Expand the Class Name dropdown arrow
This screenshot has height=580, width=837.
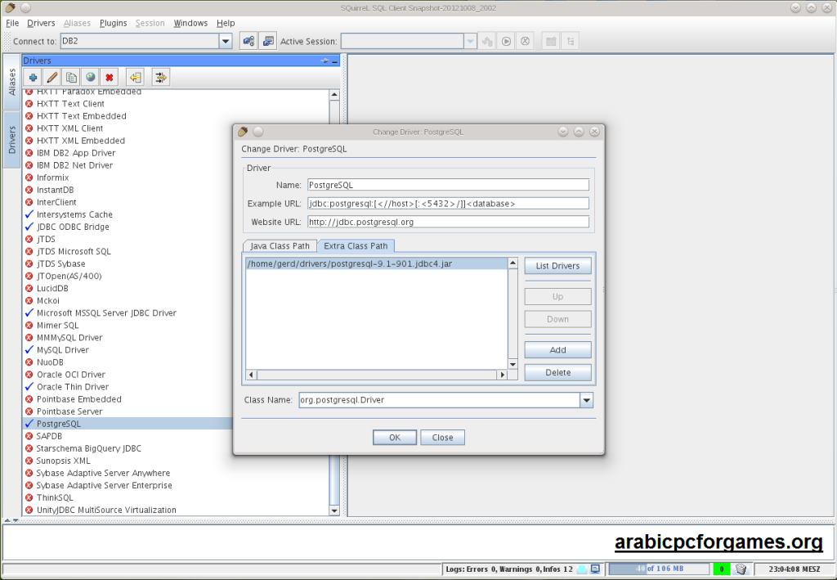pos(586,400)
